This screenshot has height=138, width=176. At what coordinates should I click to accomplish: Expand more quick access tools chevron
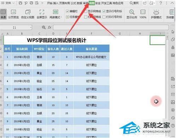[x=42, y=3]
